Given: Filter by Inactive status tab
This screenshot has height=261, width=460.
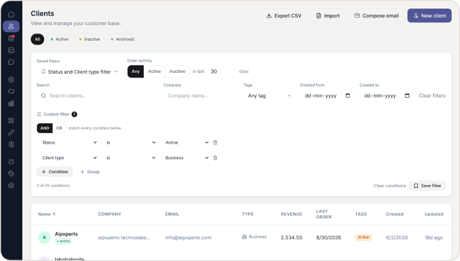Looking at the screenshot, I should pyautogui.click(x=90, y=39).
